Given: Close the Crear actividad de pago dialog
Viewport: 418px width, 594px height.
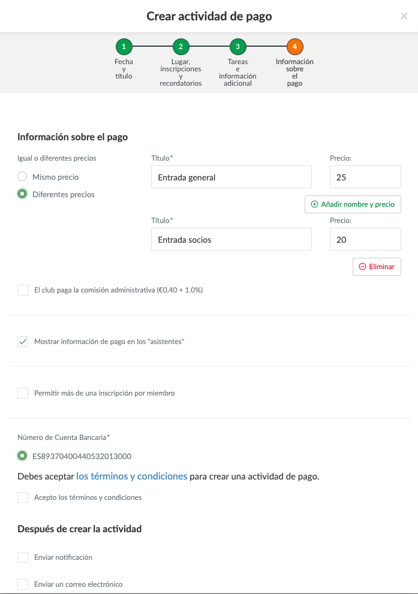Looking at the screenshot, I should coord(404,16).
